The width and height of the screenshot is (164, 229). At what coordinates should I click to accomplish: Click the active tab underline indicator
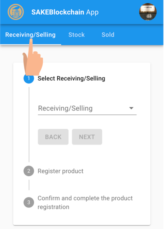30,44
